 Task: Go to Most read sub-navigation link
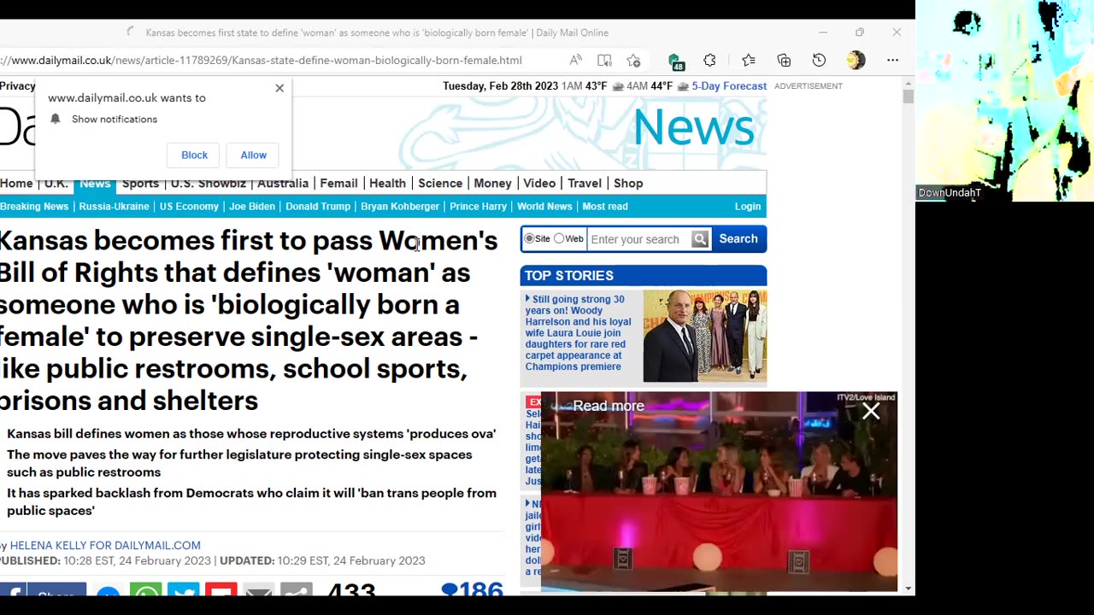click(x=605, y=207)
